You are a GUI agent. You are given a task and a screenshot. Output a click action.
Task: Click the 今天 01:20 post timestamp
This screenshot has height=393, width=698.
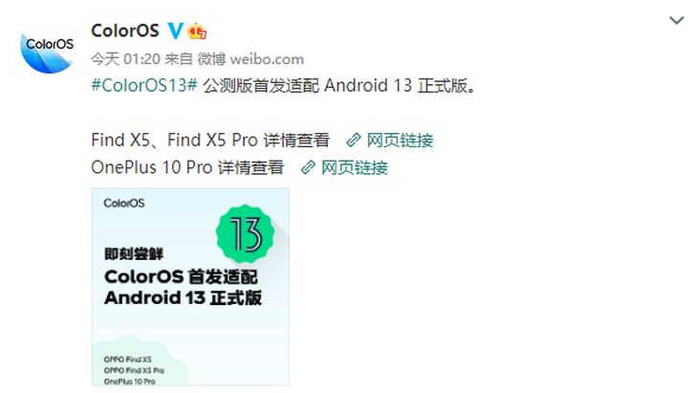click(125, 59)
